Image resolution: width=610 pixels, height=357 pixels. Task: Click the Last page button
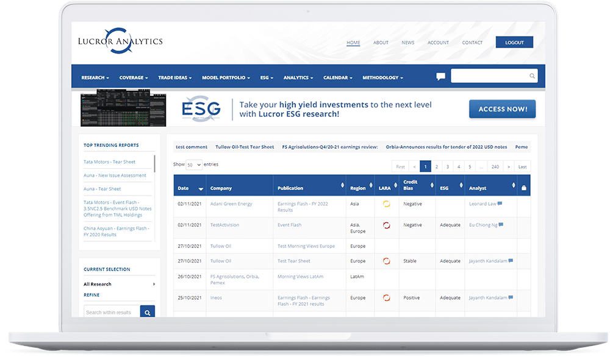(522, 167)
